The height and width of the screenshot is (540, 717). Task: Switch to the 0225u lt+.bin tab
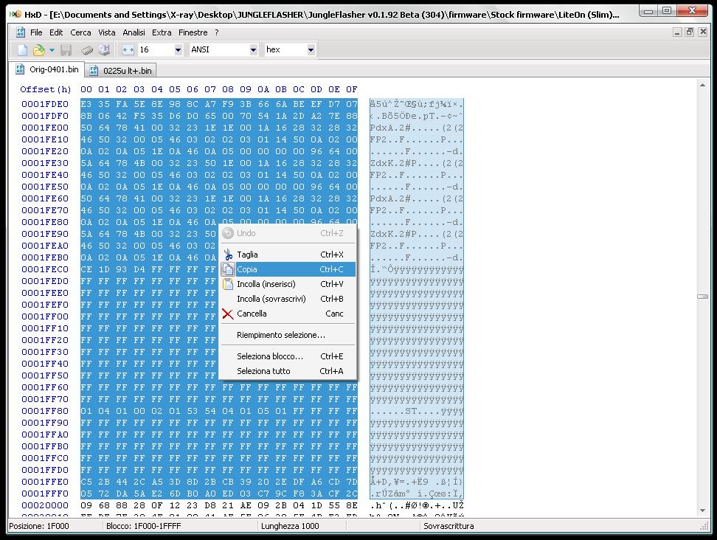tap(121, 70)
